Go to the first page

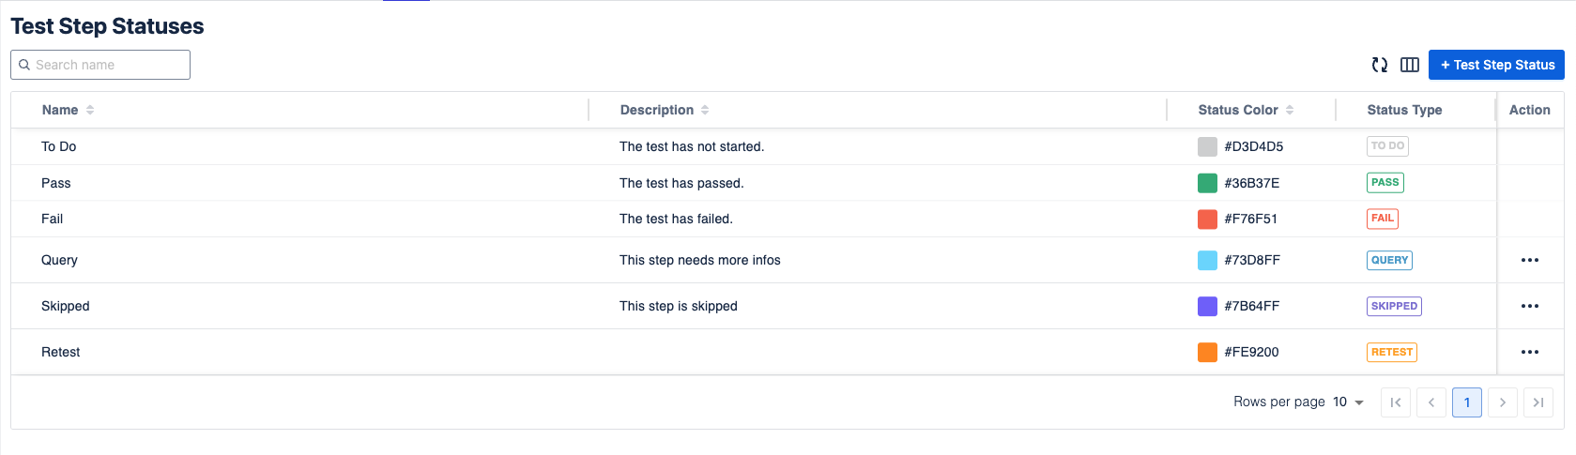pos(1396,402)
